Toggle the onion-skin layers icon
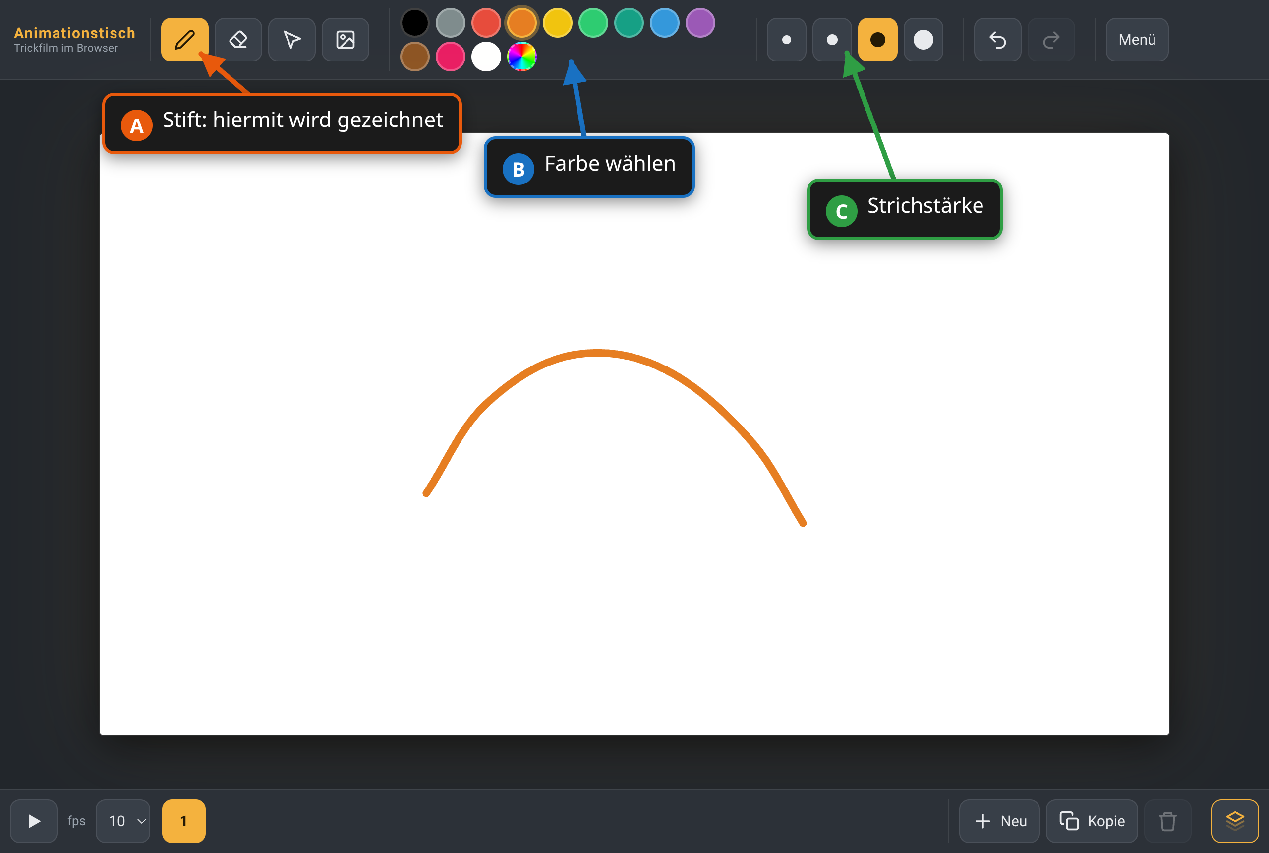Screen dimensions: 1269x853 pyautogui.click(x=1235, y=821)
